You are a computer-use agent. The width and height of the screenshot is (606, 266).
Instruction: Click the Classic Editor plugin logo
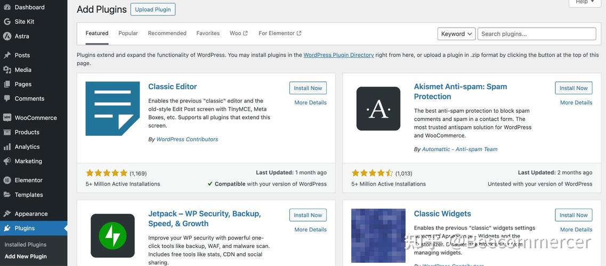tap(112, 109)
